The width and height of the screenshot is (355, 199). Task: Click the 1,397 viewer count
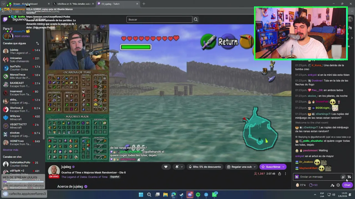pos(259,174)
